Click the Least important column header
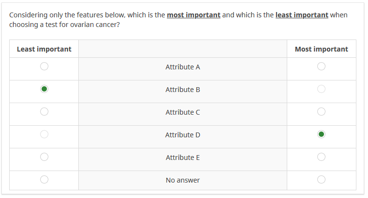 pos(44,49)
